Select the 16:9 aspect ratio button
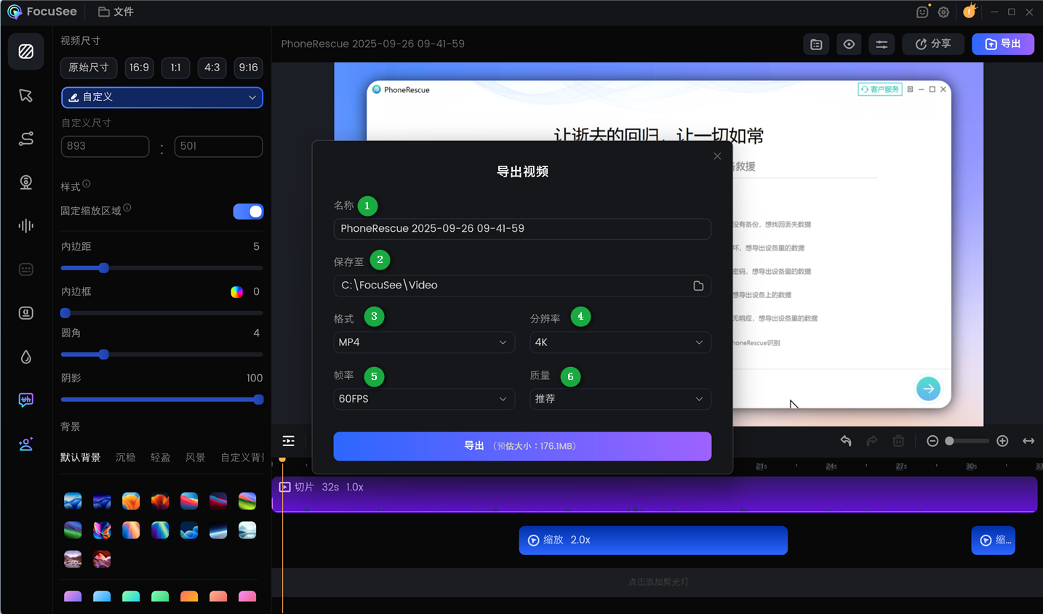The width and height of the screenshot is (1043, 614). point(139,68)
